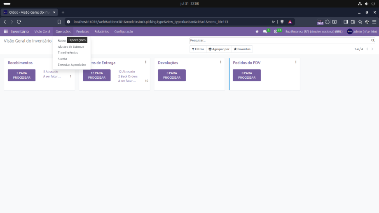Open the Agrupar por dropdown
The height and width of the screenshot is (213, 379).
219,49
